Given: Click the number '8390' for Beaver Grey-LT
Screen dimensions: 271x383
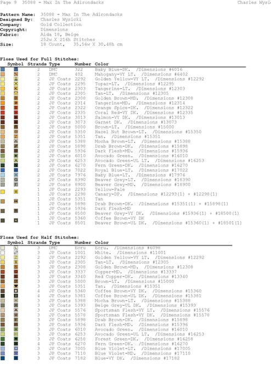Looking at the screenshot, I should click(80, 180).
